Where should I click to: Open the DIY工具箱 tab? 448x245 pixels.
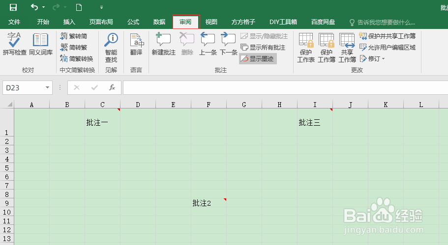pyautogui.click(x=283, y=22)
